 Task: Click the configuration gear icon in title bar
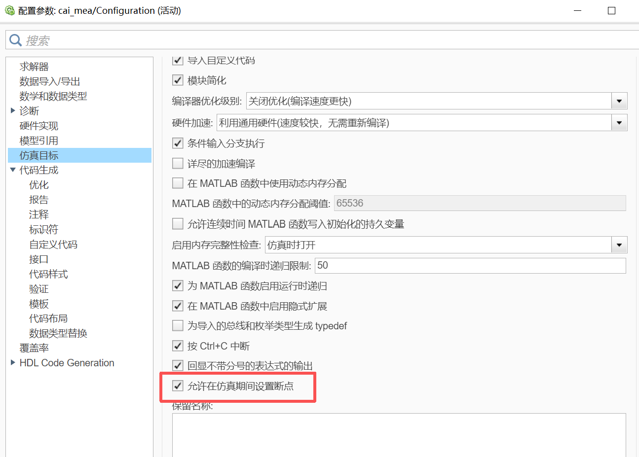point(9,10)
